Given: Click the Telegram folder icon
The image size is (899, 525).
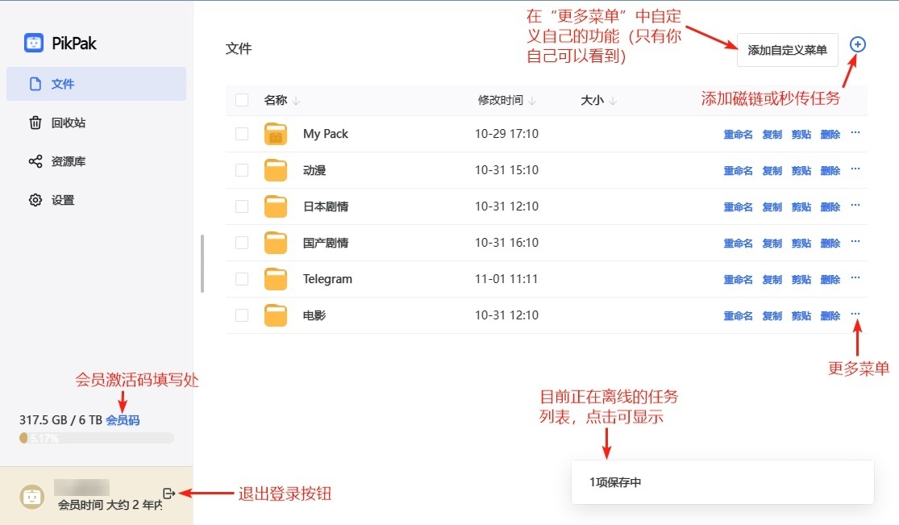Looking at the screenshot, I should click(276, 279).
